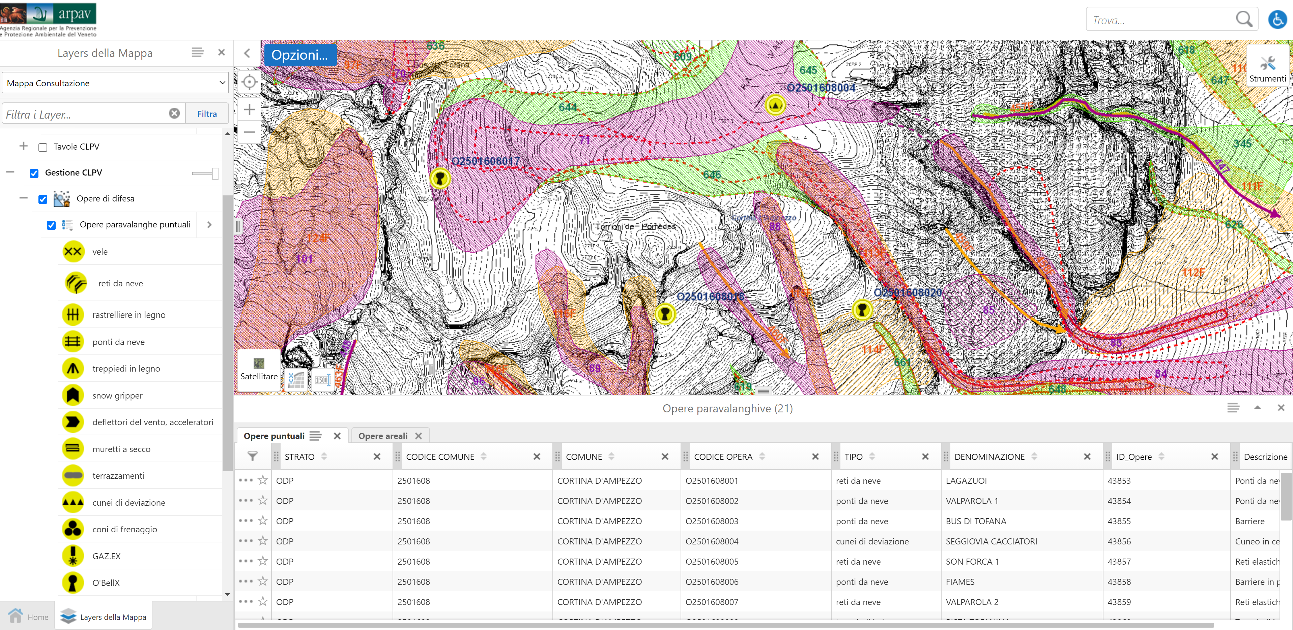The height and width of the screenshot is (630, 1293).
Task: Open row menu dots for VALPAROLA 1
Action: 246,500
